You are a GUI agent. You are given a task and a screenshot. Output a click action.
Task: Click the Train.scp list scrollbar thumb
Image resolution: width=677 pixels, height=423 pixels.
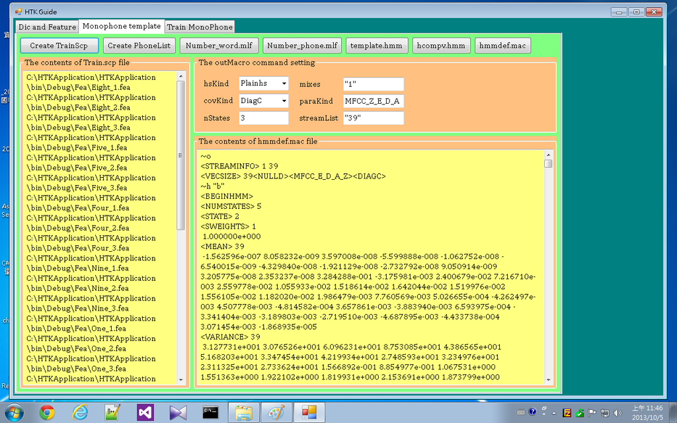tap(180, 155)
